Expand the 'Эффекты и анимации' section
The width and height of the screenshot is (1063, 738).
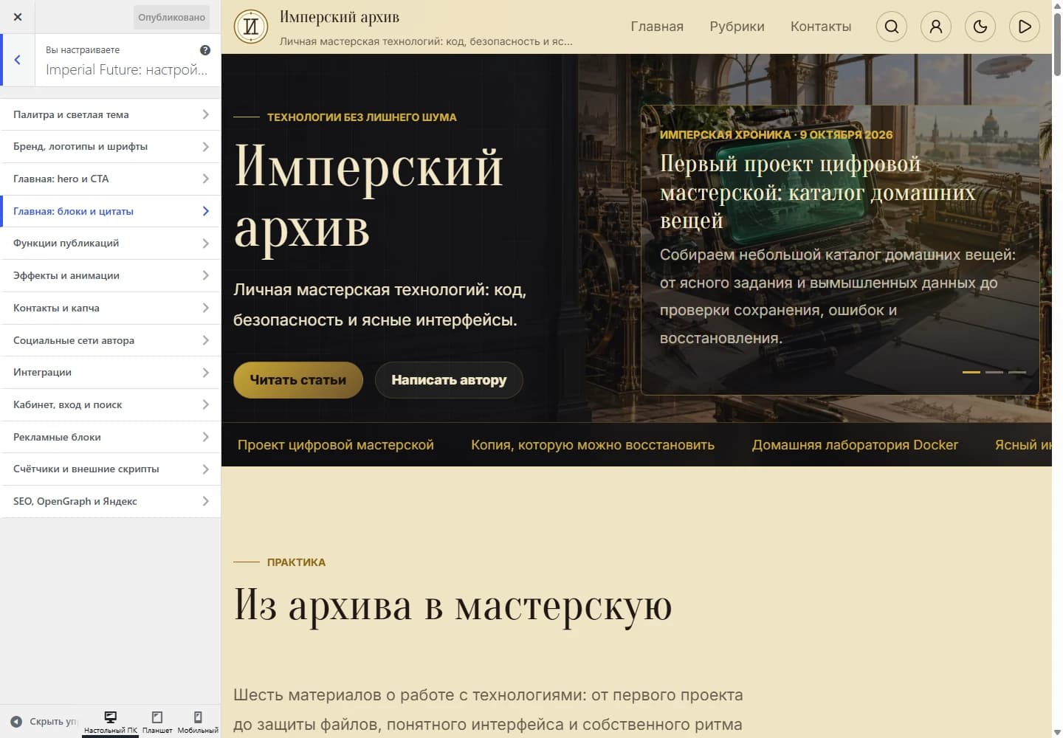[111, 275]
